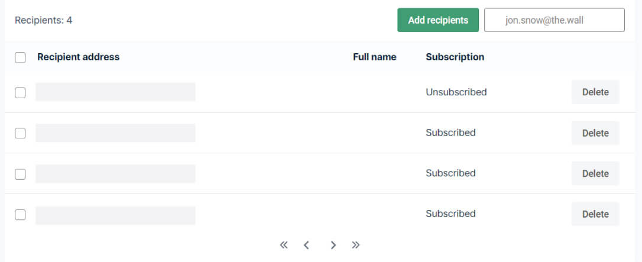
Task: Jump to the last page of recipients
Action: click(356, 245)
